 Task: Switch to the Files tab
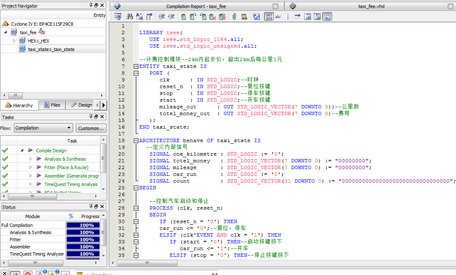[x=51, y=105]
